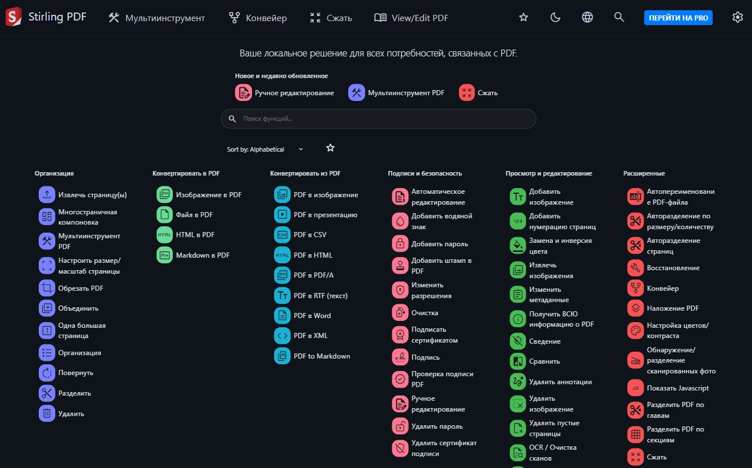Select the PDF в HTML tool text
Screen dimensions: 752x468
pyautogui.click(x=313, y=255)
